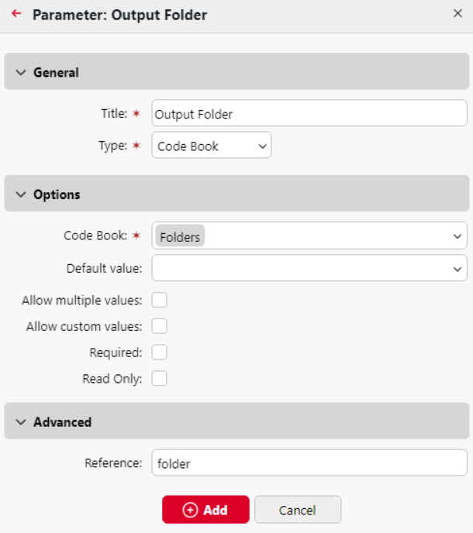
Task: Tick the Allow custom values checkbox
Action: (x=160, y=326)
